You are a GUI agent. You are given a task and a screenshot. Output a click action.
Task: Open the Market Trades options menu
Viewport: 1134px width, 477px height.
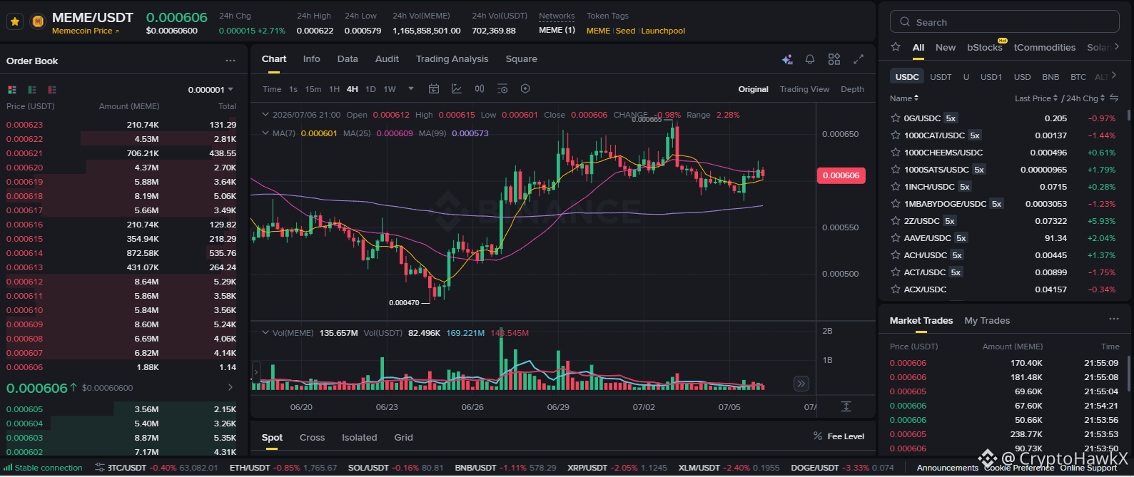(1114, 319)
